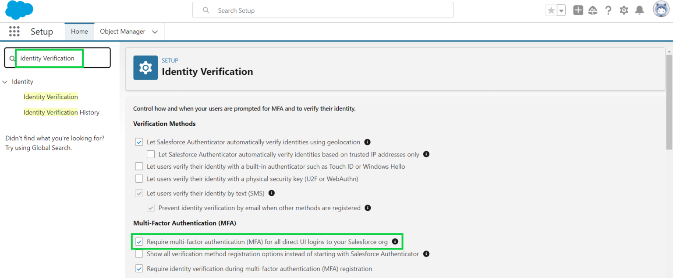Click inside the Search Setup field

(x=323, y=10)
